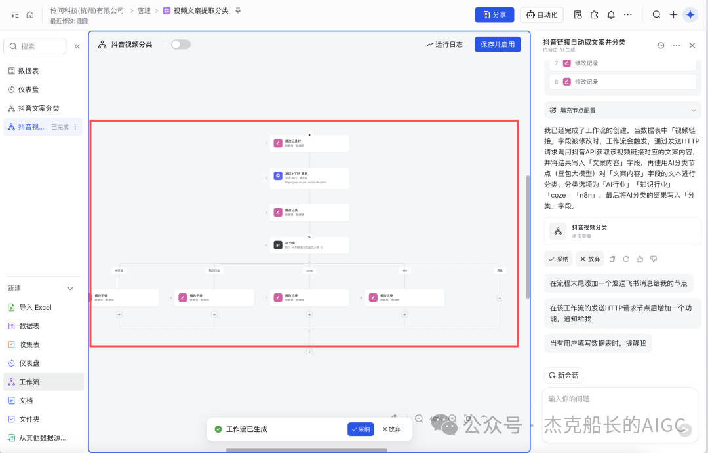Screen dimensions: 708x453
Task: Like the AI reply with thumbs-up
Action: 640,259
